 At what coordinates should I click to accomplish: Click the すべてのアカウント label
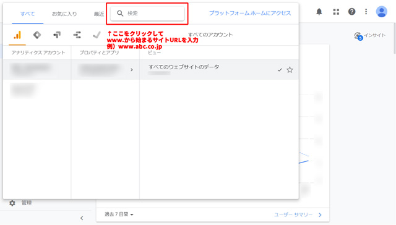[210, 35]
